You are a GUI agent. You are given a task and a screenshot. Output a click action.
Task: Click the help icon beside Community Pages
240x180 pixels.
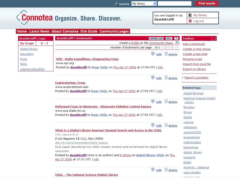pos(177,42)
